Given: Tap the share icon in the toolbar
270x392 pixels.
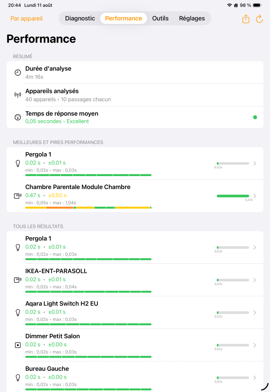Looking at the screenshot, I should pyautogui.click(x=246, y=19).
